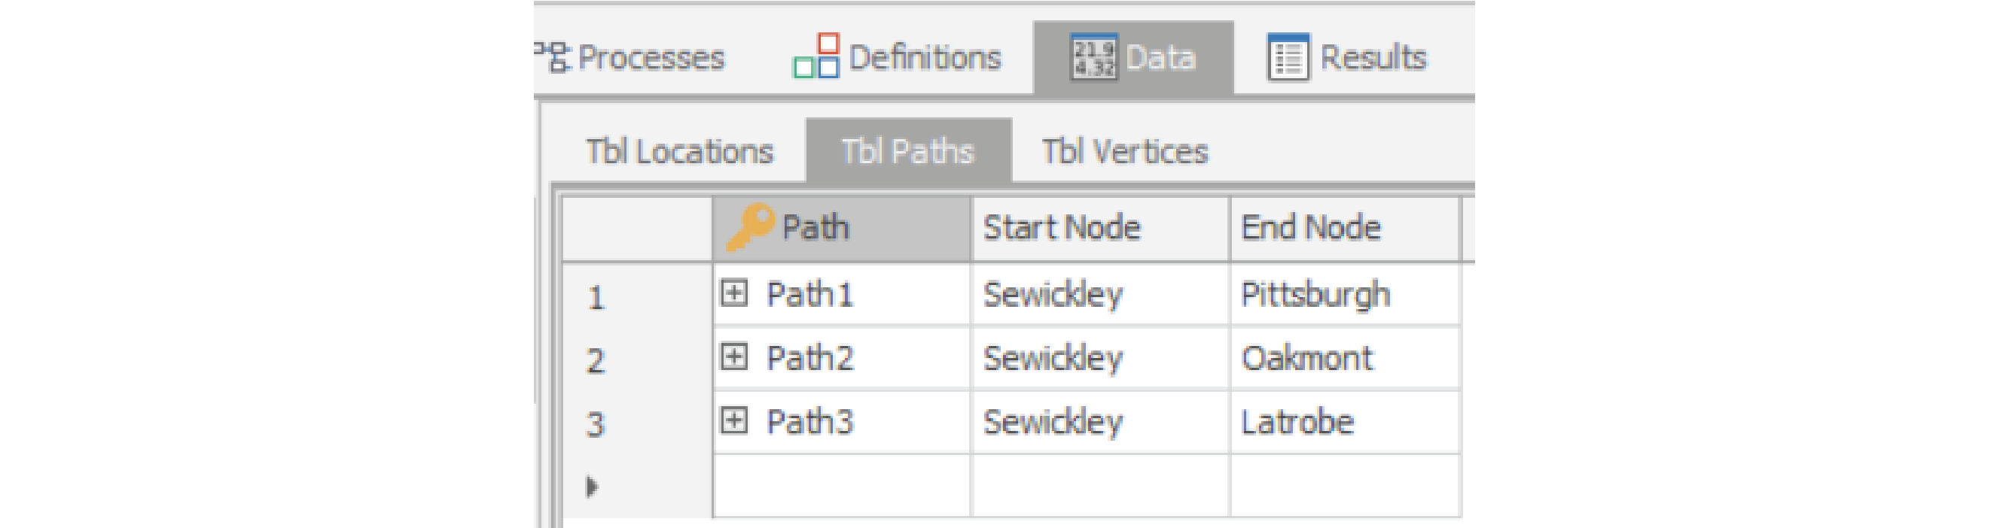2009x528 pixels.
Task: Click the empty Path cell in new row
Action: (840, 486)
